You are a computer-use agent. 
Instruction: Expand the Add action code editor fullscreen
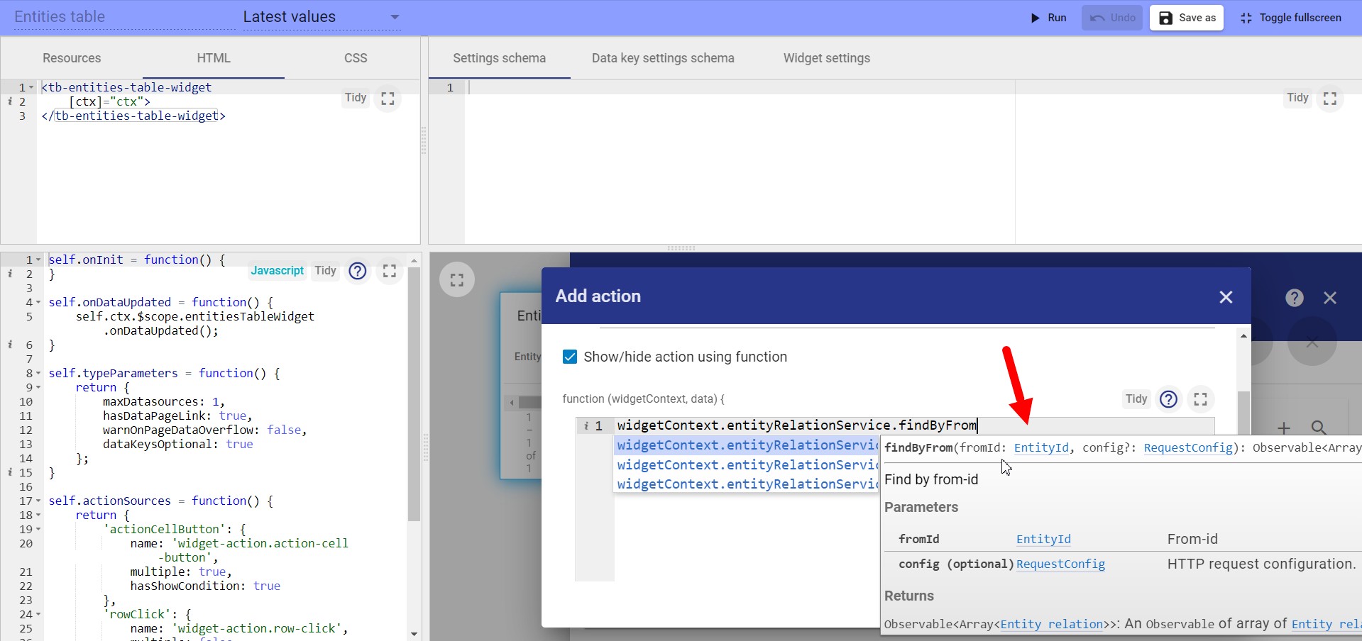(x=1199, y=399)
